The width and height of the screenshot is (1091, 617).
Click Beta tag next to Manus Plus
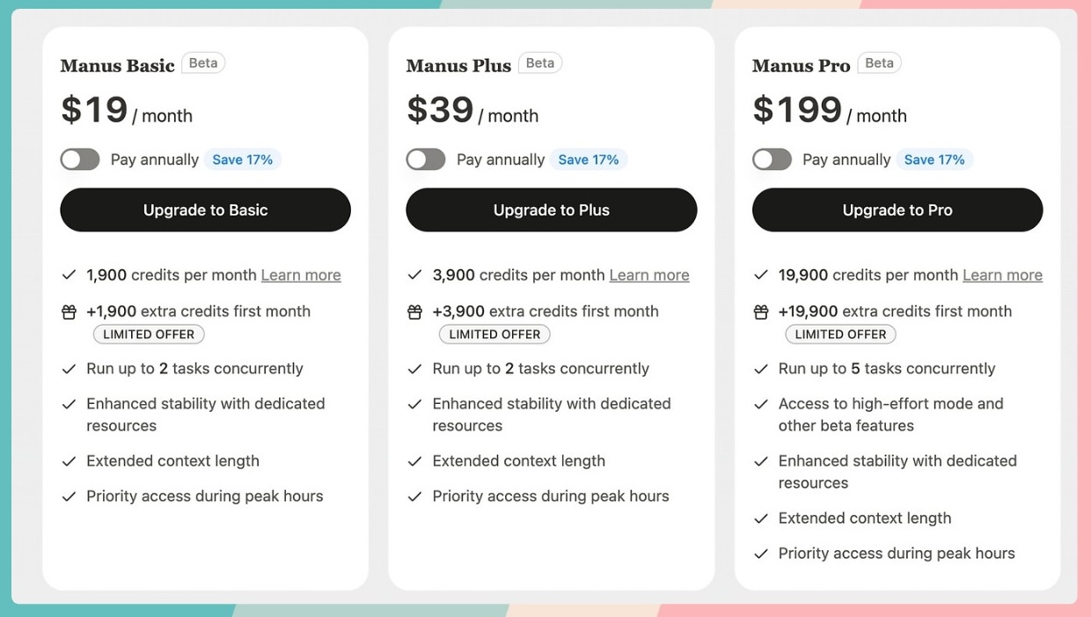click(540, 63)
